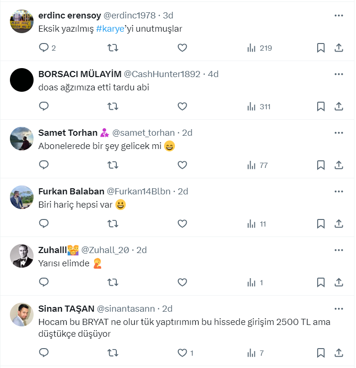The width and height of the screenshot is (356, 368).
Task: Retweet Zuhalll's post
Action: [113, 282]
